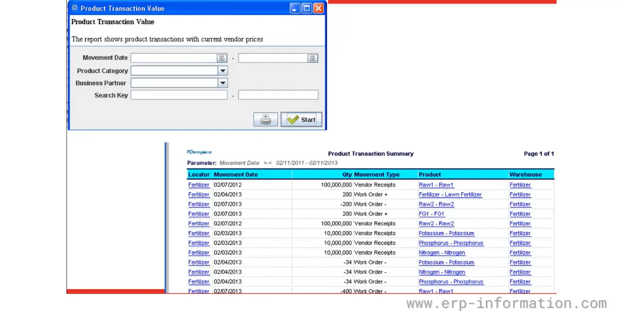Viewport: 623px width, 311px height.
Task: Open Phosphorus - Phosphorus link in Work Order row
Action: pos(451,282)
